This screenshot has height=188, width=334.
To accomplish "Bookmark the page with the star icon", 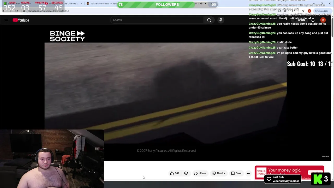I will tap(285, 11).
